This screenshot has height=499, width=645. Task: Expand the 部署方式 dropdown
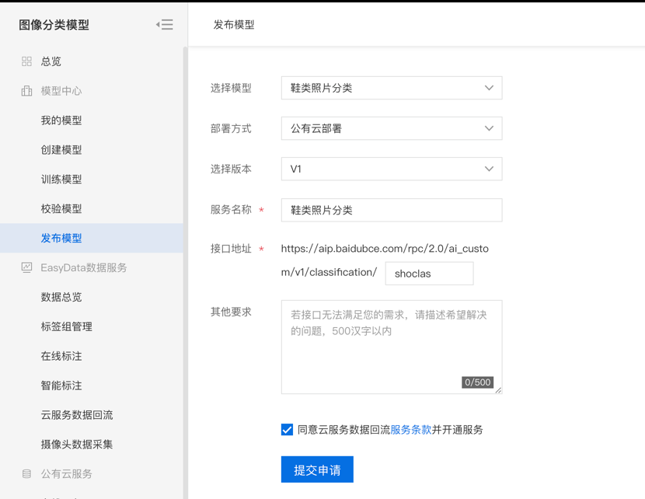[391, 128]
